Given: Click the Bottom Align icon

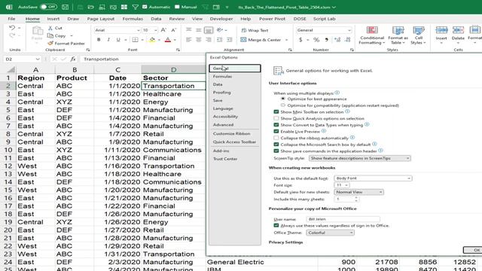Looking at the screenshot, I should 209,30.
